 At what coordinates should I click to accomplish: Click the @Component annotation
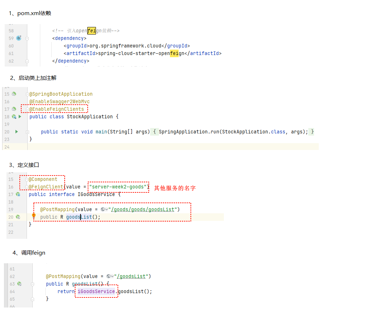43,179
